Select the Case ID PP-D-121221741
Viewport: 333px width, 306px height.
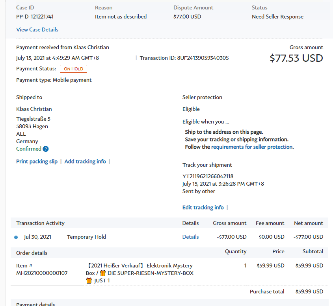(35, 17)
